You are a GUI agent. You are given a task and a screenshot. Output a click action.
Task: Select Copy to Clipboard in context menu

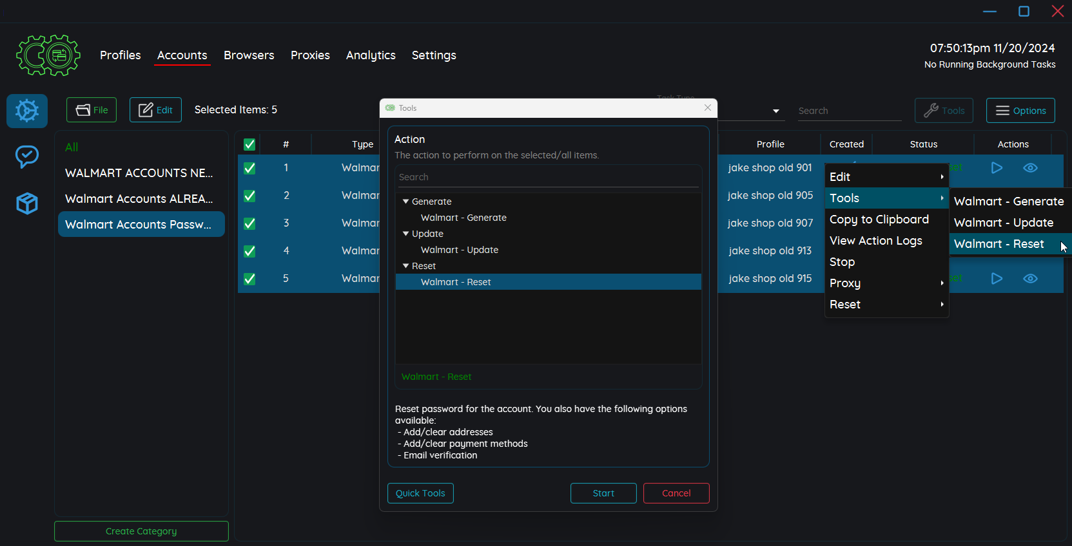point(879,220)
